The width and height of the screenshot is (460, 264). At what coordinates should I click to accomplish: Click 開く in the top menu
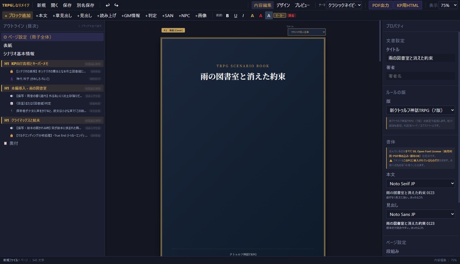pos(54,5)
